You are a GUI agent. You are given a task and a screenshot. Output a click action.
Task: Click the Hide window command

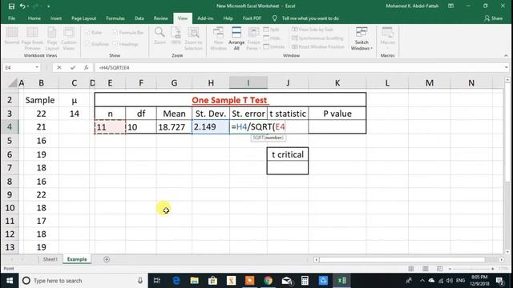[272, 38]
